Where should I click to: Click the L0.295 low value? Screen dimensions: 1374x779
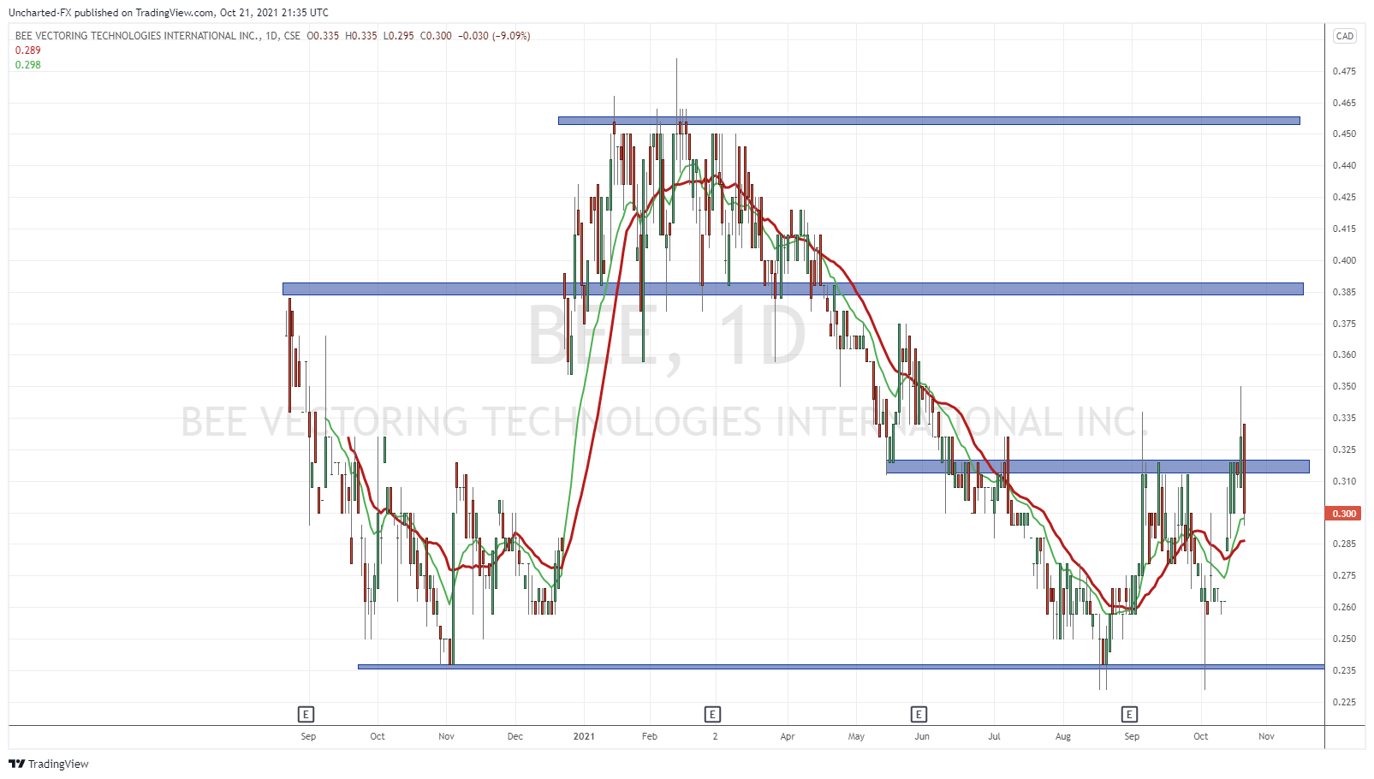(398, 36)
